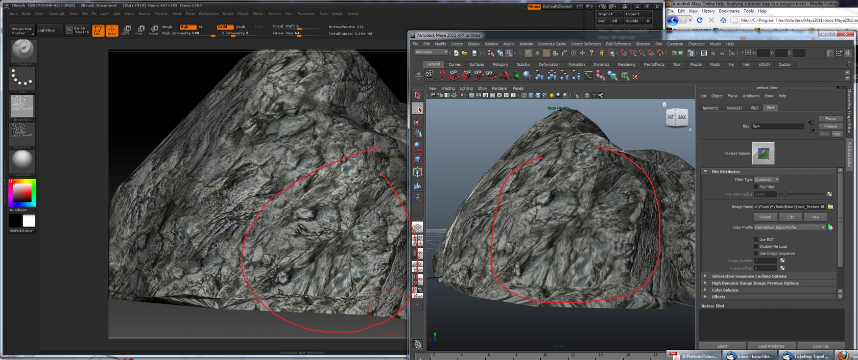
Task: Adjust the Draw Size slider in ZBrush
Action: 298,34
